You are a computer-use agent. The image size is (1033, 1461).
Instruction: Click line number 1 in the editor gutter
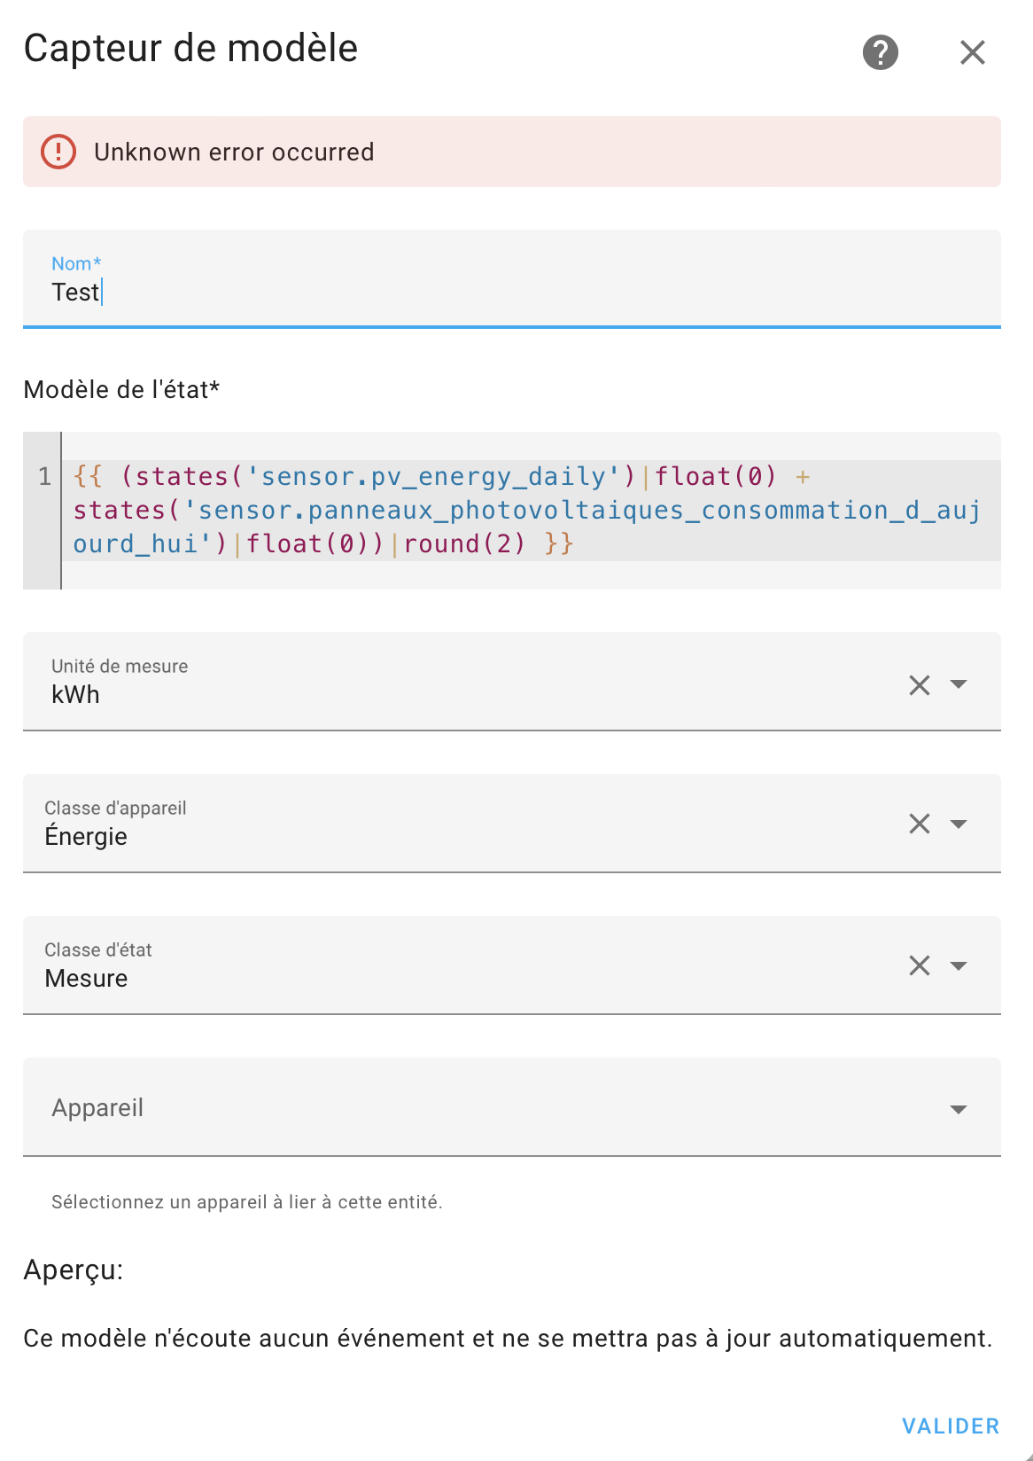(x=44, y=477)
